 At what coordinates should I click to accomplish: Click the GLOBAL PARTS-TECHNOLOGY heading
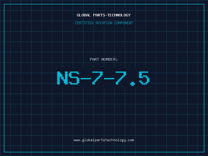click(104, 15)
